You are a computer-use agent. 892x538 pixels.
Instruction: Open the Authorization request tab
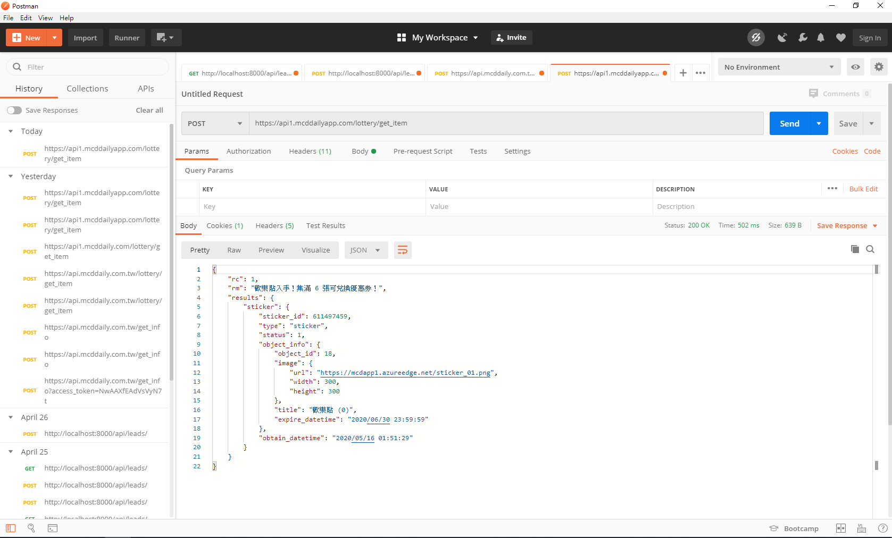point(248,151)
